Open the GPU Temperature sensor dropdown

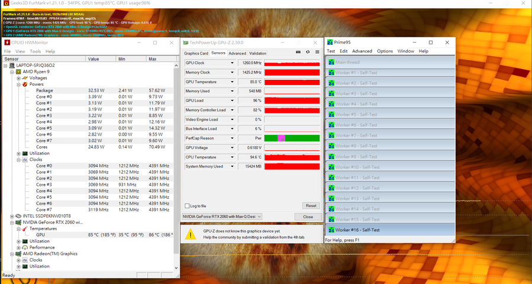232,82
